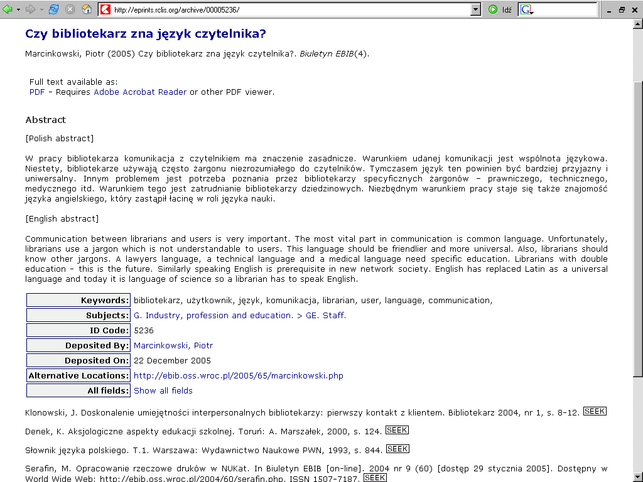Follow the Adobe Acrobat Reader link
This screenshot has width=643, height=482.
click(140, 92)
